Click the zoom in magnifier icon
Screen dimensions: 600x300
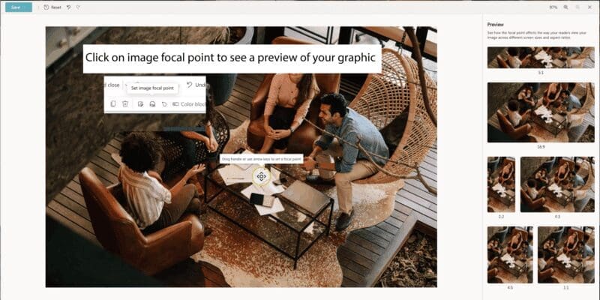565,7
